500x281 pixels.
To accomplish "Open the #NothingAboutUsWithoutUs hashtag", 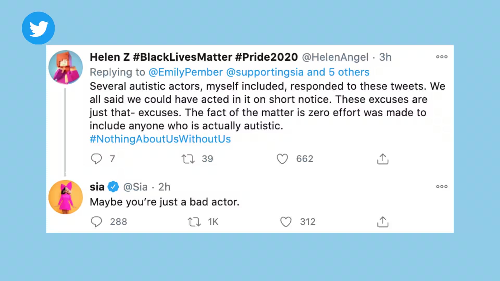I will coord(160,139).
